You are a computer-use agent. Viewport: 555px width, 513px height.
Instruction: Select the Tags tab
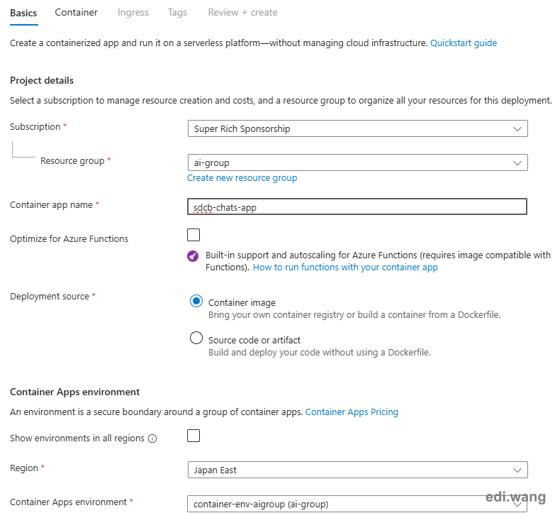tap(177, 12)
